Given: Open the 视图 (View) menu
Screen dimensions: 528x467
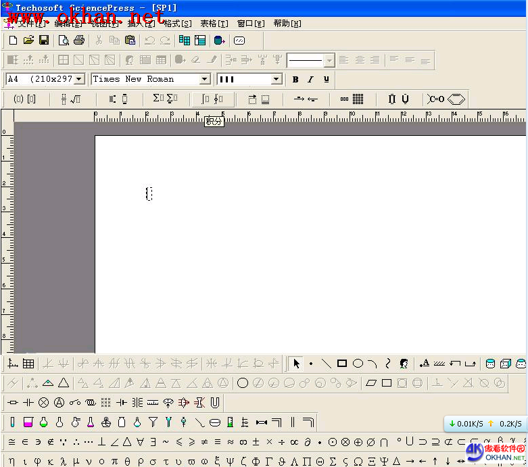Looking at the screenshot, I should click(105, 23).
